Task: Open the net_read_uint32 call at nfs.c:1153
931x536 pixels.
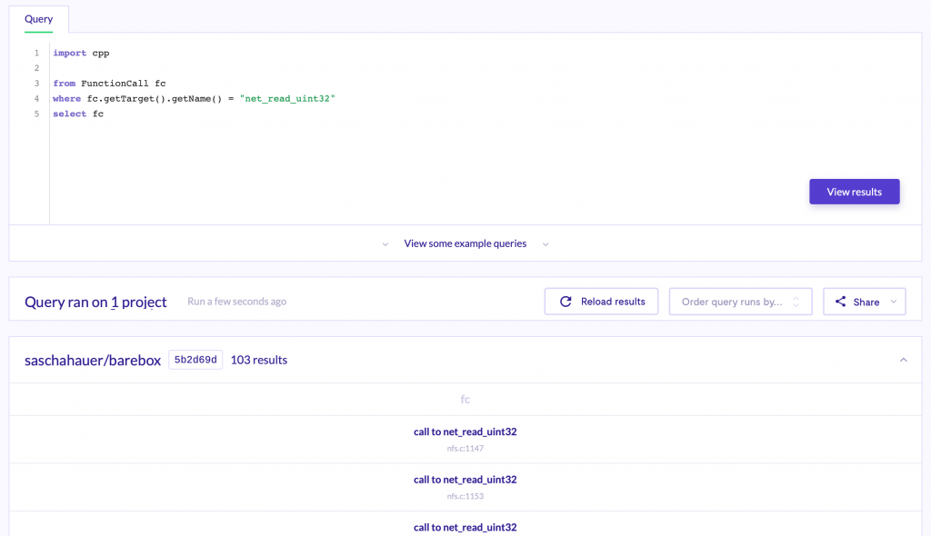Action: tap(465, 480)
